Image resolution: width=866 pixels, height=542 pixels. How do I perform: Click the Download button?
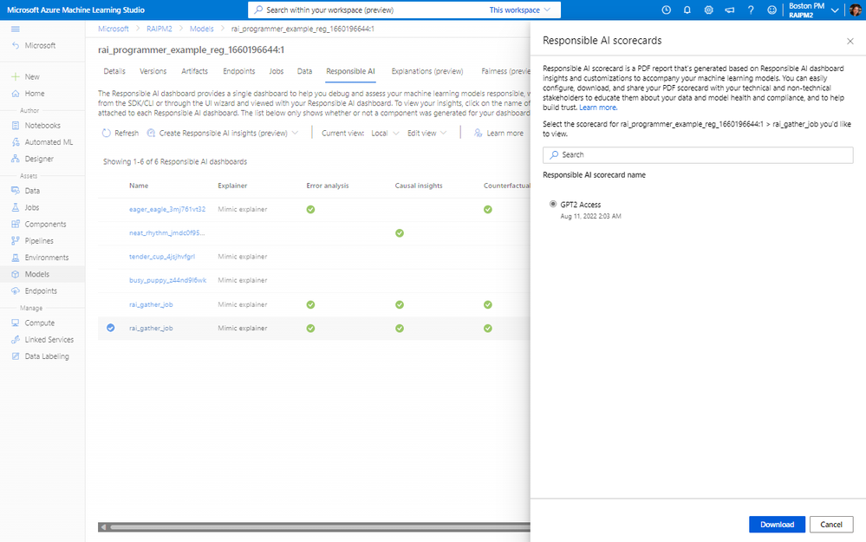point(777,525)
